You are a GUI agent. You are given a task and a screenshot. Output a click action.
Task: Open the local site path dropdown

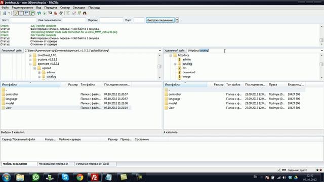160,51
